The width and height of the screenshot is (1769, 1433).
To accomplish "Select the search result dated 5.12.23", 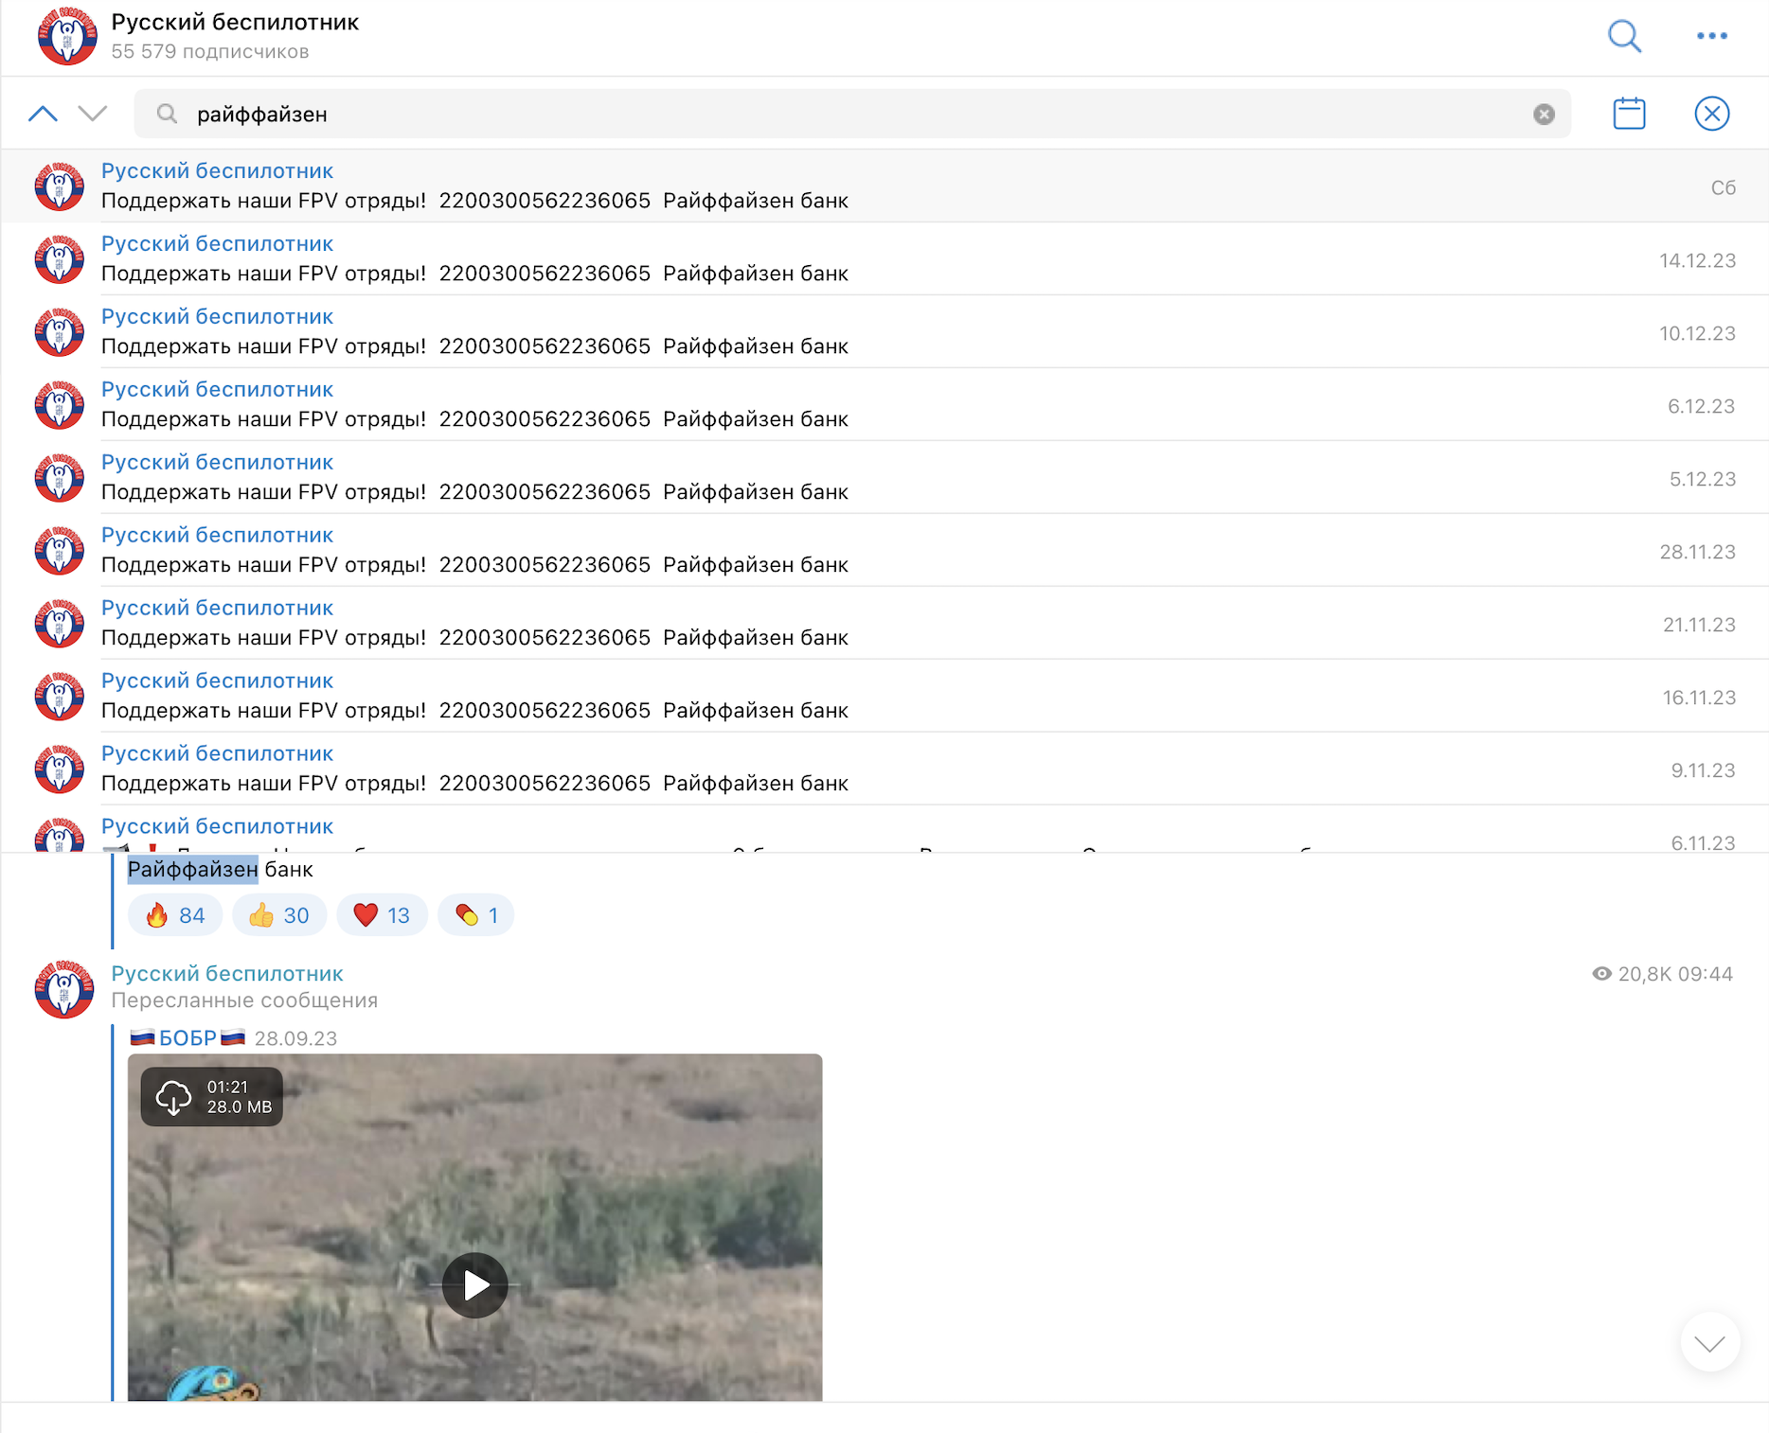I will pos(884,477).
